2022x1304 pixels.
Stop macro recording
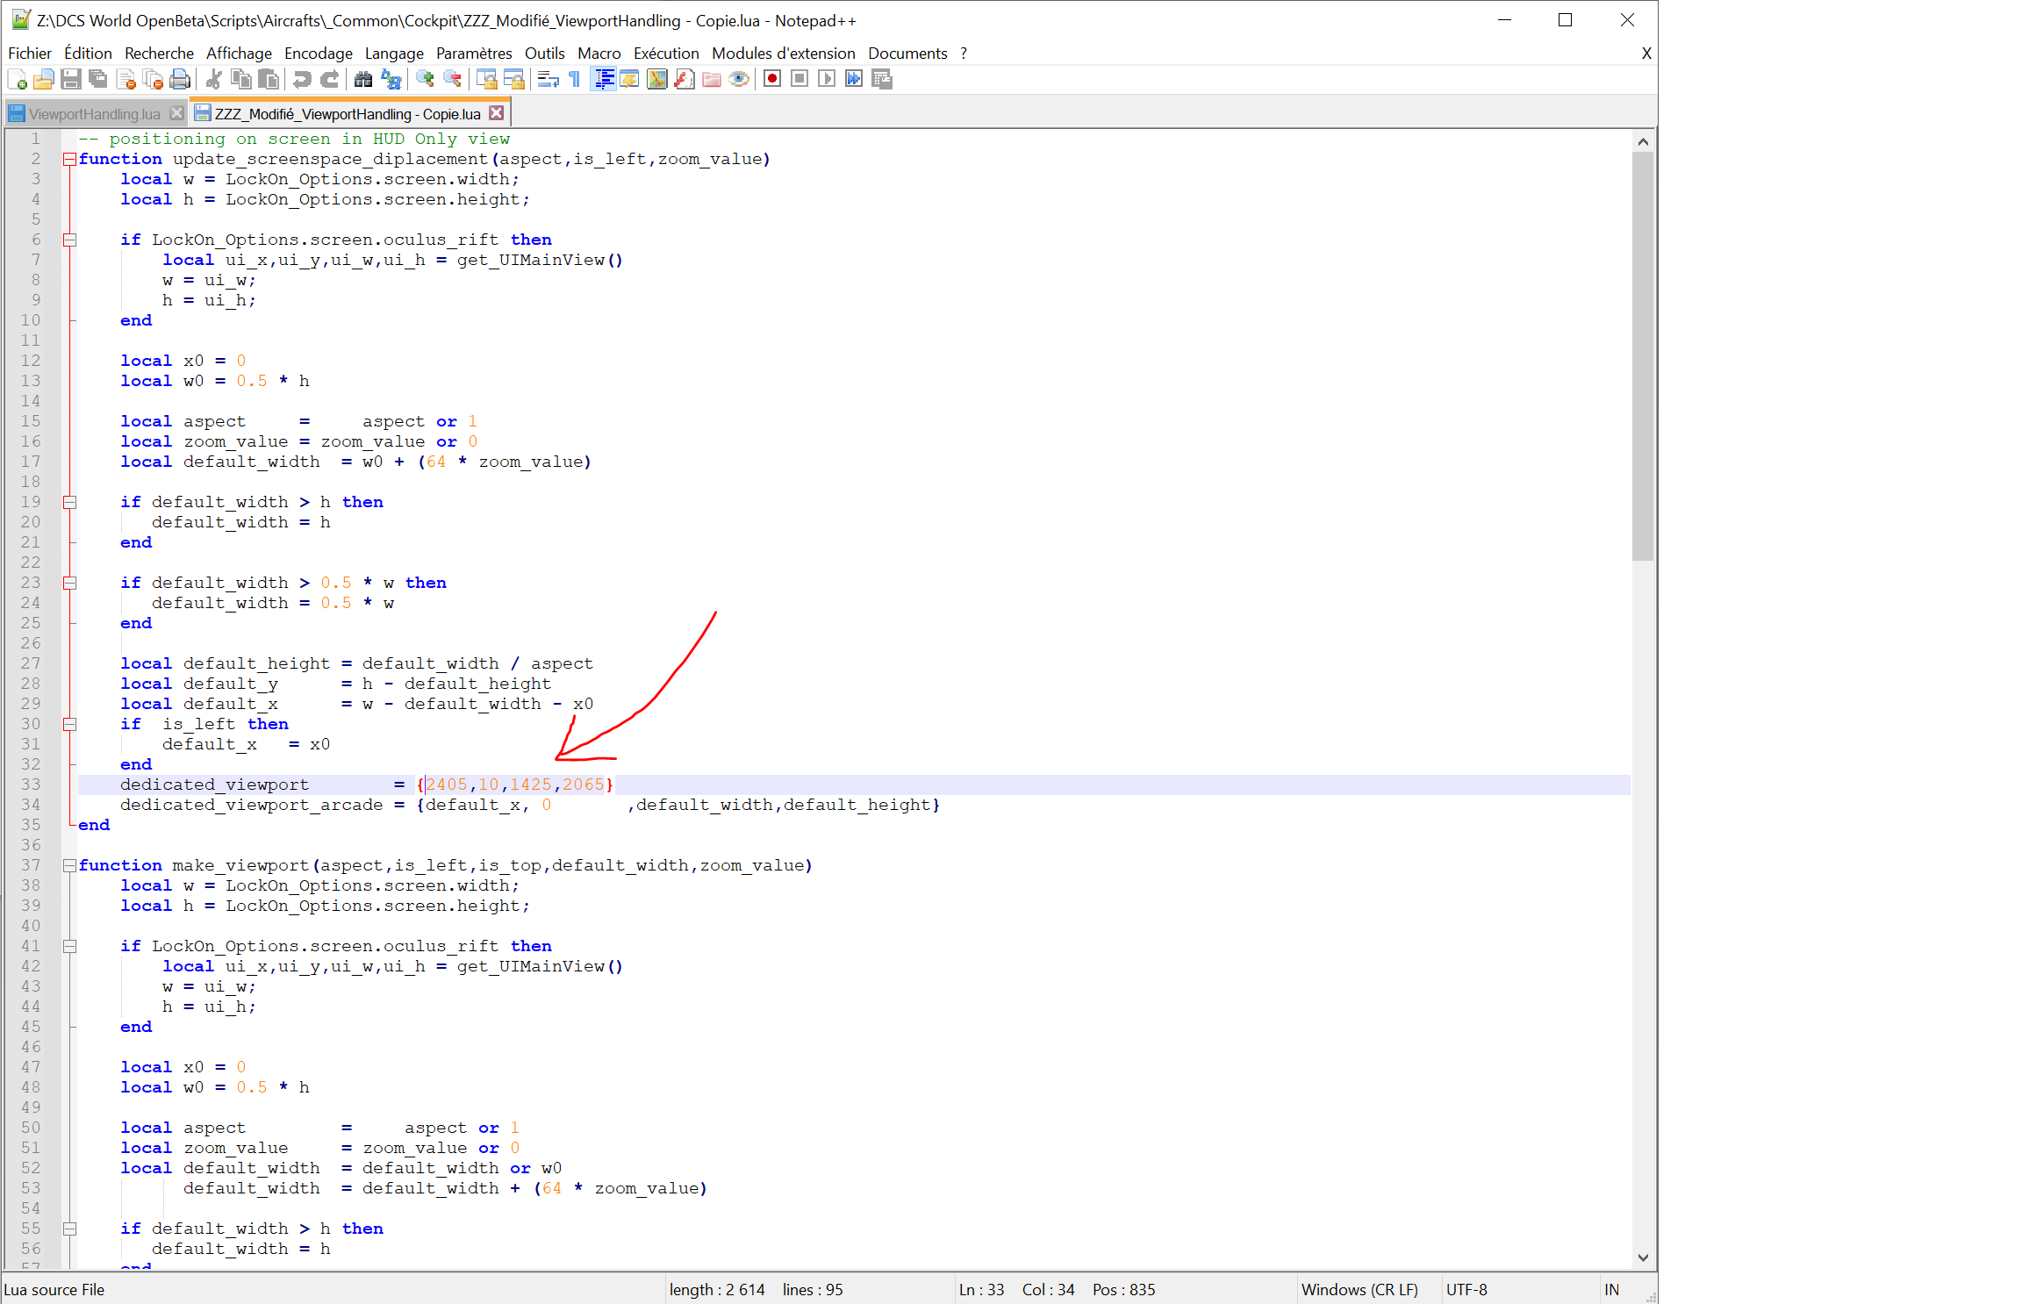[799, 80]
